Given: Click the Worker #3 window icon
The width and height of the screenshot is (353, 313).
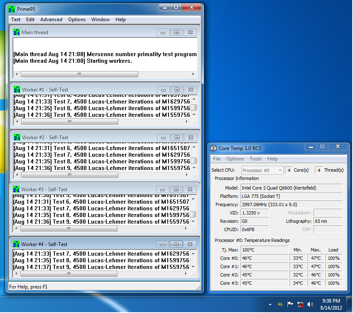Looking at the screenshot, I should pyautogui.click(x=16, y=189).
